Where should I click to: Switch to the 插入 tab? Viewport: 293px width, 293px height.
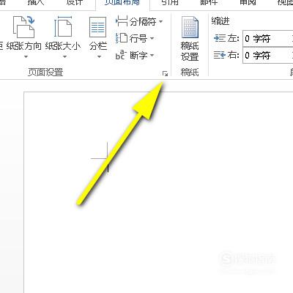[x=36, y=3]
